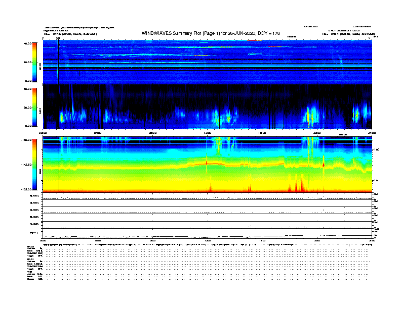Click the WIND/WAVES Summary Plot title
This screenshot has height=309, width=401.
[211, 33]
